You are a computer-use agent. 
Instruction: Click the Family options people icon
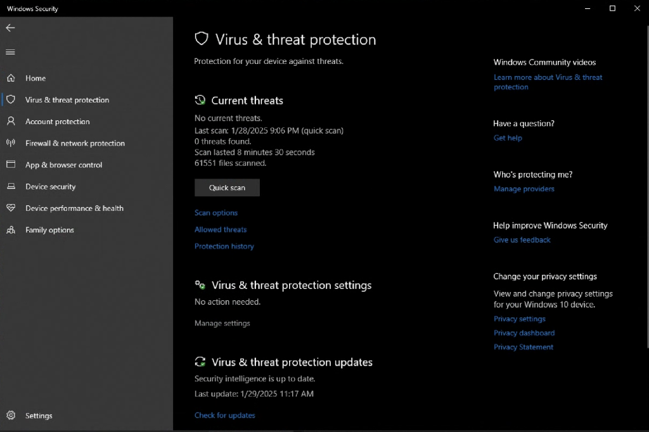11,230
